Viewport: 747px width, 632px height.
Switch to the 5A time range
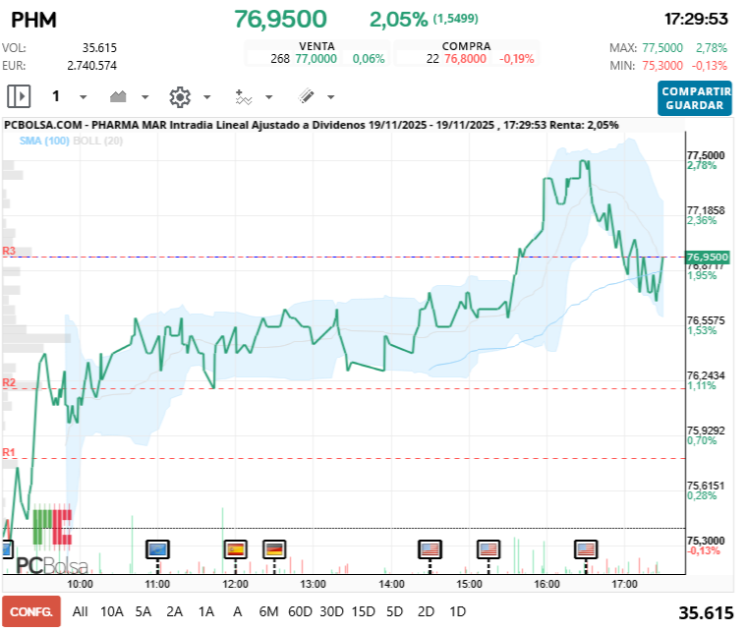143,611
